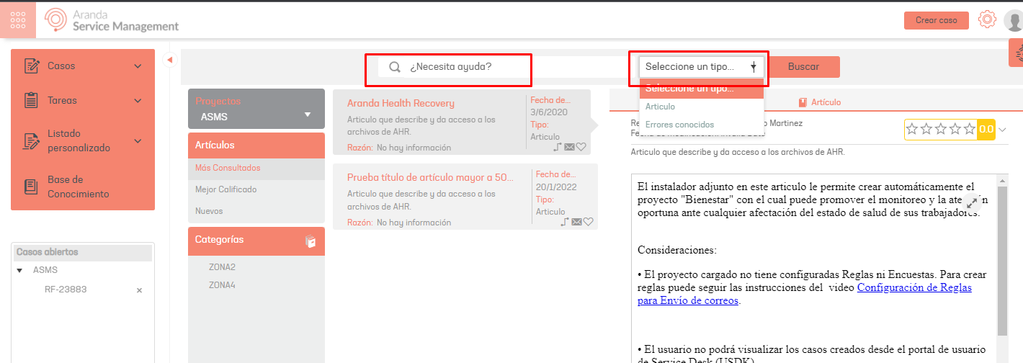Switch to the Artículo tab
1023x363 pixels.
coord(819,102)
